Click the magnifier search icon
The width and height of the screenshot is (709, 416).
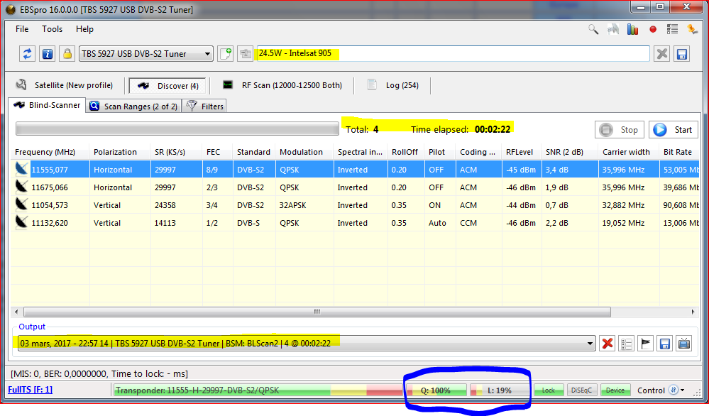pos(593,30)
